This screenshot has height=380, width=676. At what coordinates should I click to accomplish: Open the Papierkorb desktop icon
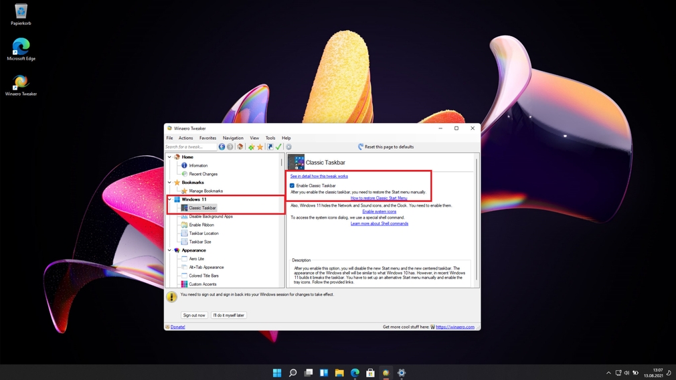[x=21, y=14]
